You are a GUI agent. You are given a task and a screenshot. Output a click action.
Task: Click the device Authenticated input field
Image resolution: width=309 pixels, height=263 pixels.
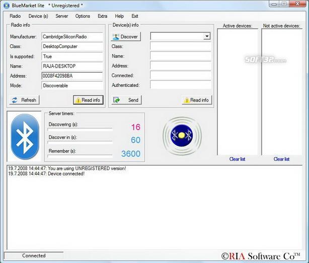pyautogui.click(x=181, y=85)
